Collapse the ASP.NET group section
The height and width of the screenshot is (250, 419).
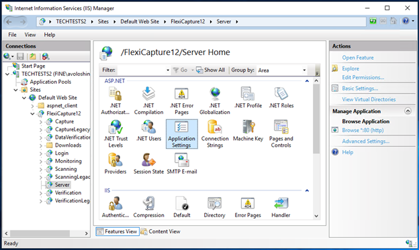[x=307, y=81]
